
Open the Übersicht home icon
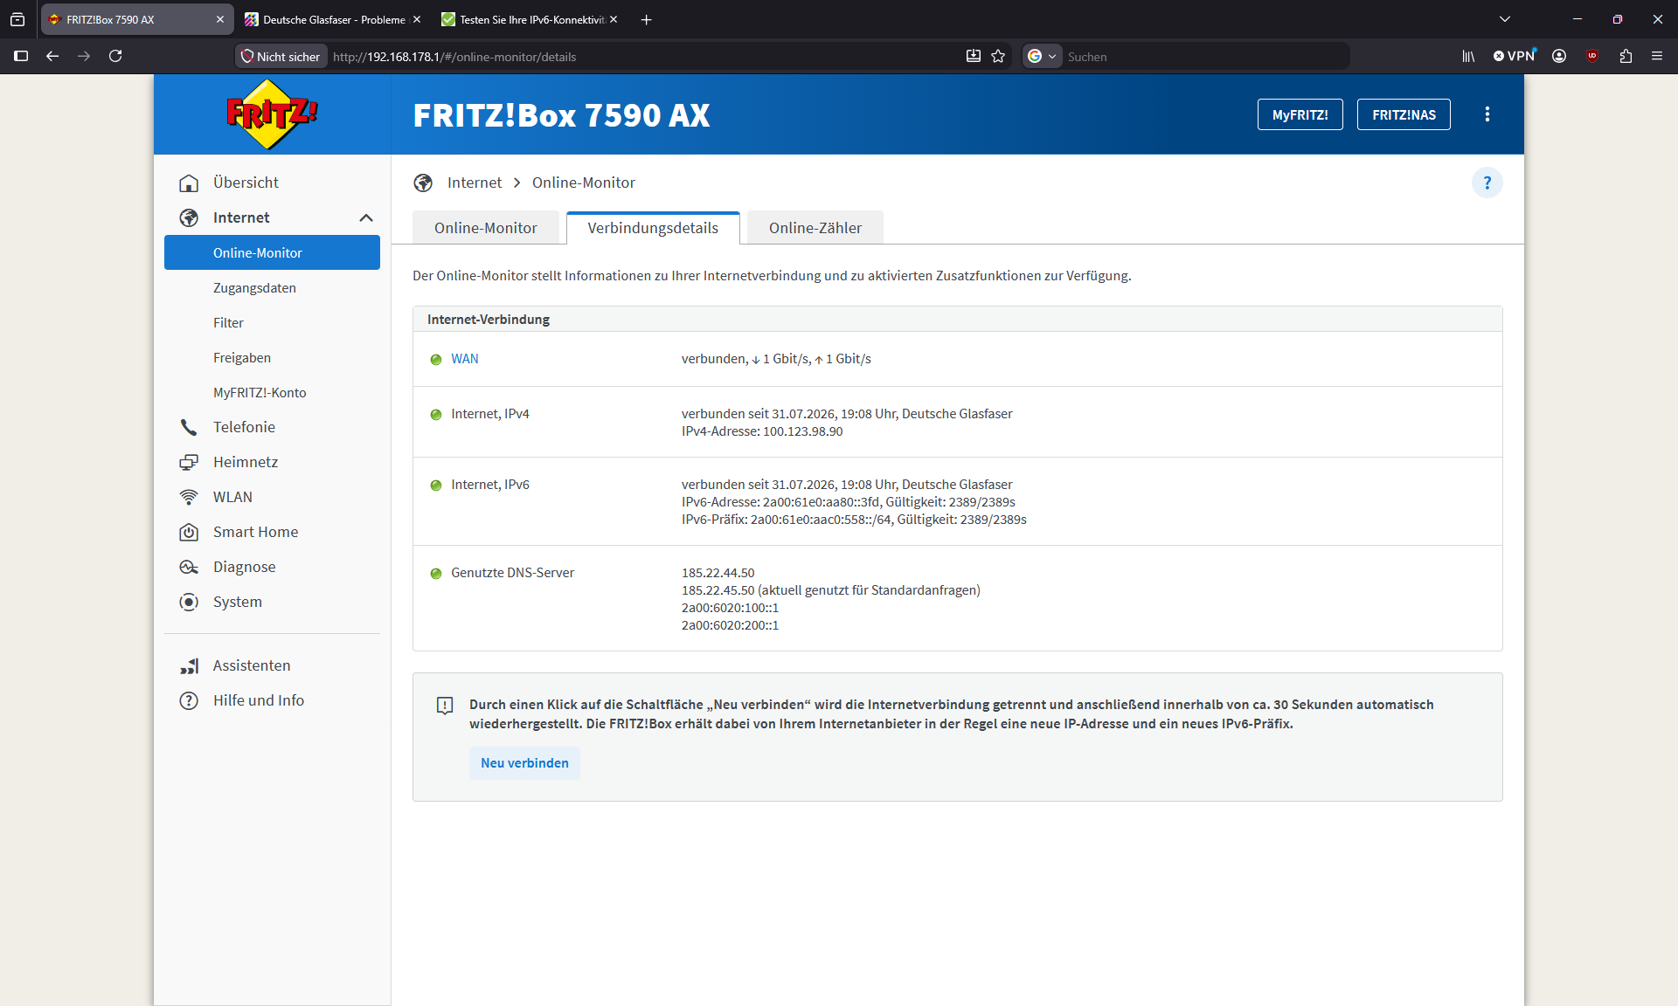click(x=189, y=183)
